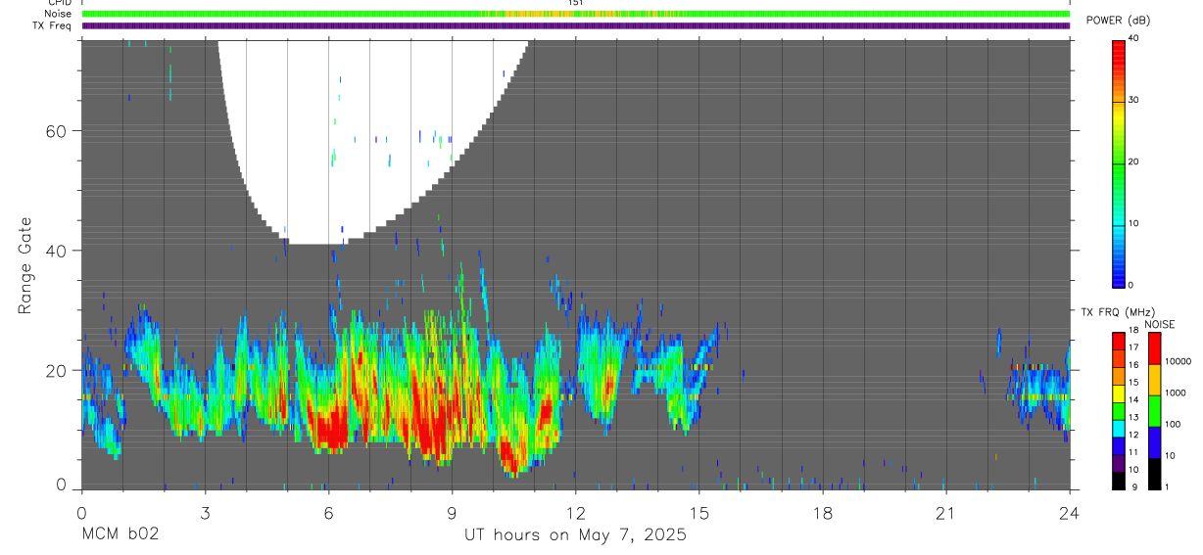The height and width of the screenshot is (555, 1203).
Task: Pick the green segment in the NOISE legend
Action: (1154, 410)
